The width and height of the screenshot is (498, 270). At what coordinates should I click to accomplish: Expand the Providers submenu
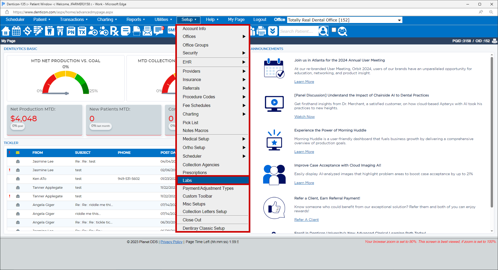(x=244, y=71)
